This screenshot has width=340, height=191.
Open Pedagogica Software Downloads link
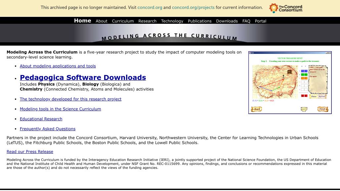83,78
